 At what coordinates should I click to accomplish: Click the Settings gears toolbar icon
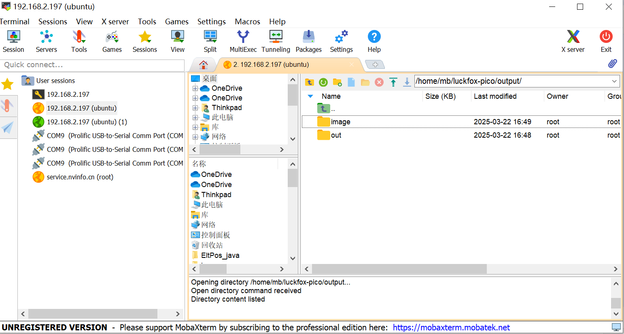(x=341, y=41)
